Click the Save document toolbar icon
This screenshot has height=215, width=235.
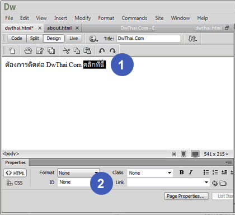(40, 50)
